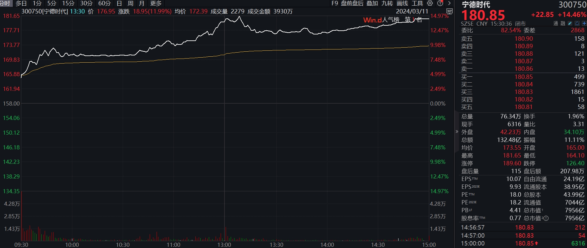Image resolution: width=587 pixels, height=248 pixels.
Task: Open the 更多 more periods dropdown
Action: (156, 3)
